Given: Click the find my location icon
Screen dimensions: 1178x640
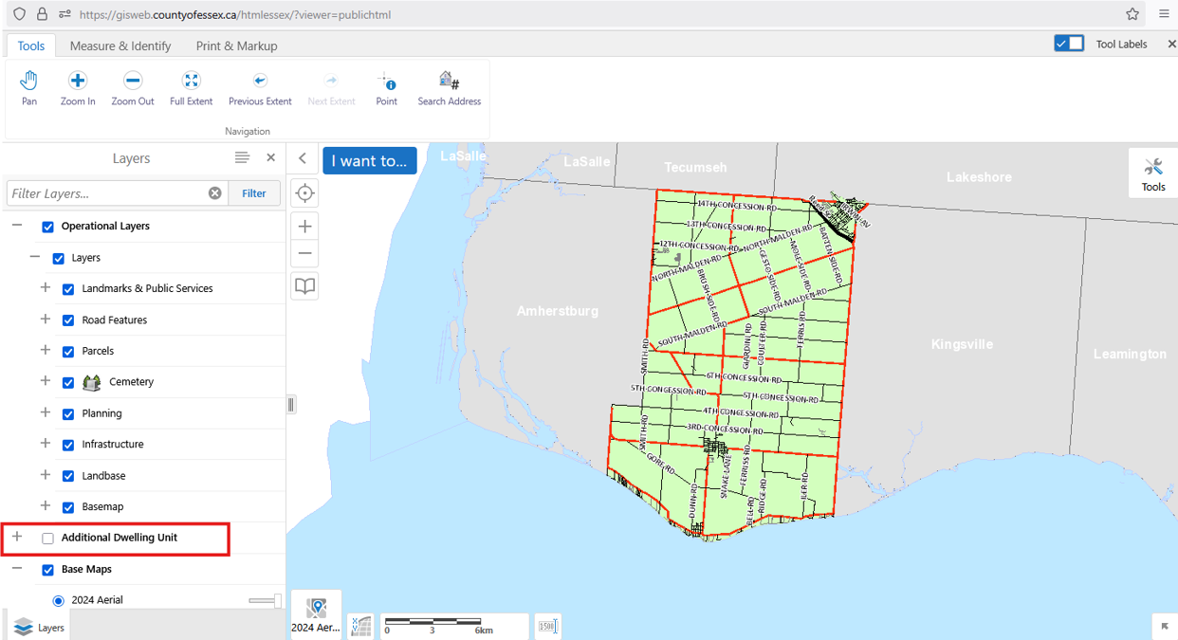Looking at the screenshot, I should [304, 192].
